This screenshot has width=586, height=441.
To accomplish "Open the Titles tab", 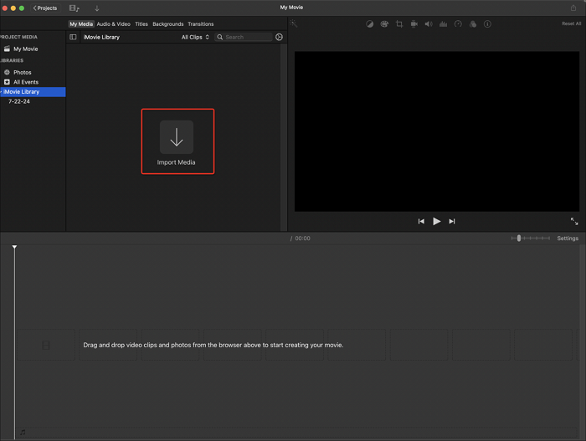I will point(141,24).
